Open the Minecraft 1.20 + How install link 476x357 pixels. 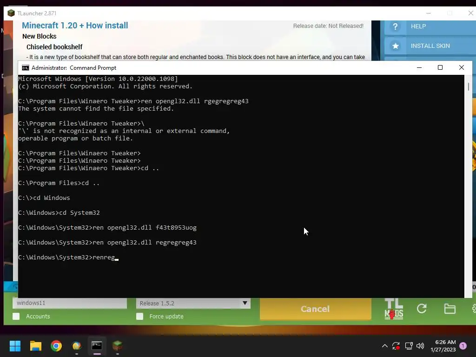[75, 26]
